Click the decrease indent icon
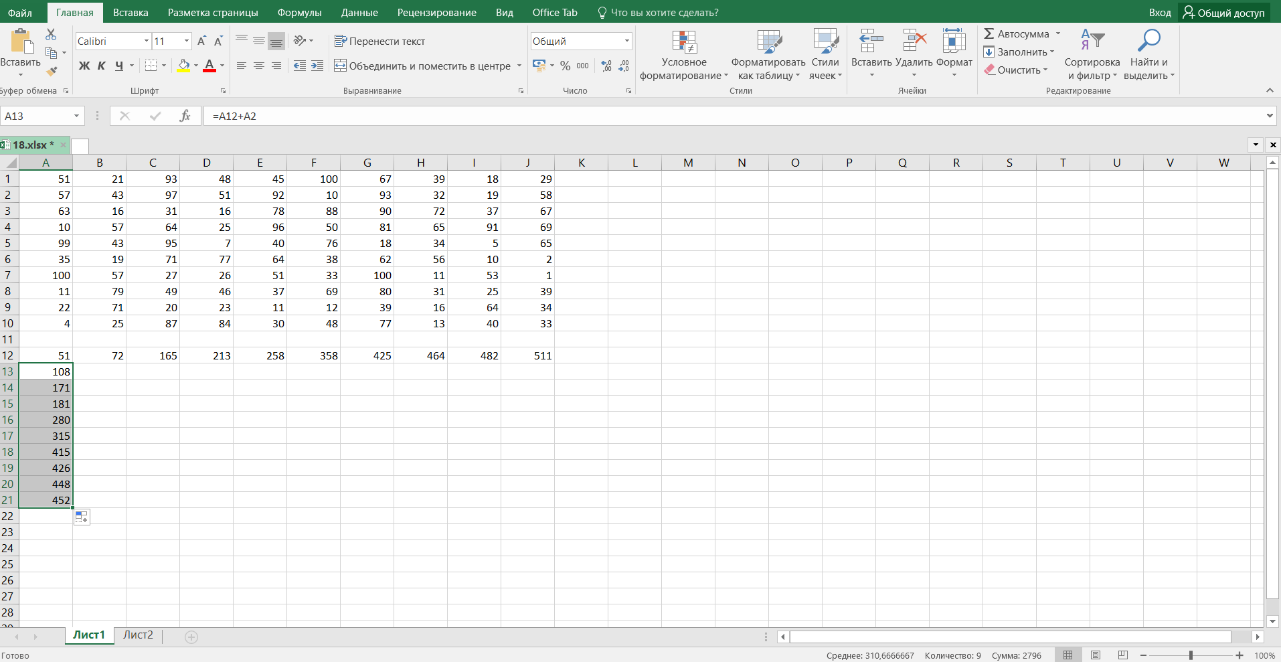Viewport: 1281px width, 662px height. pyautogui.click(x=300, y=66)
